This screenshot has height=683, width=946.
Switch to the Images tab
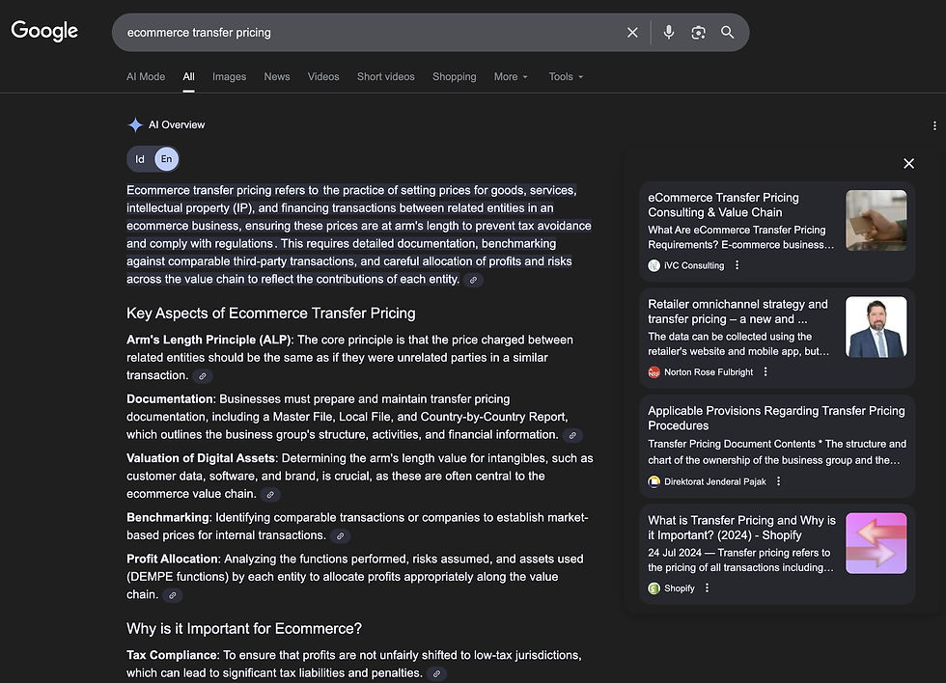(x=229, y=76)
